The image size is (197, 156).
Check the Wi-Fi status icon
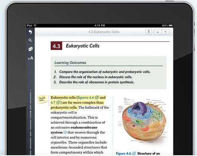point(35,25)
